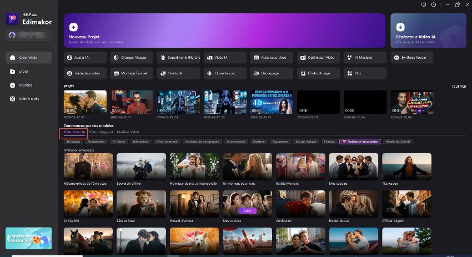The height and width of the screenshot is (257, 472).
Task: Open the Confession template
Action: click(300, 204)
